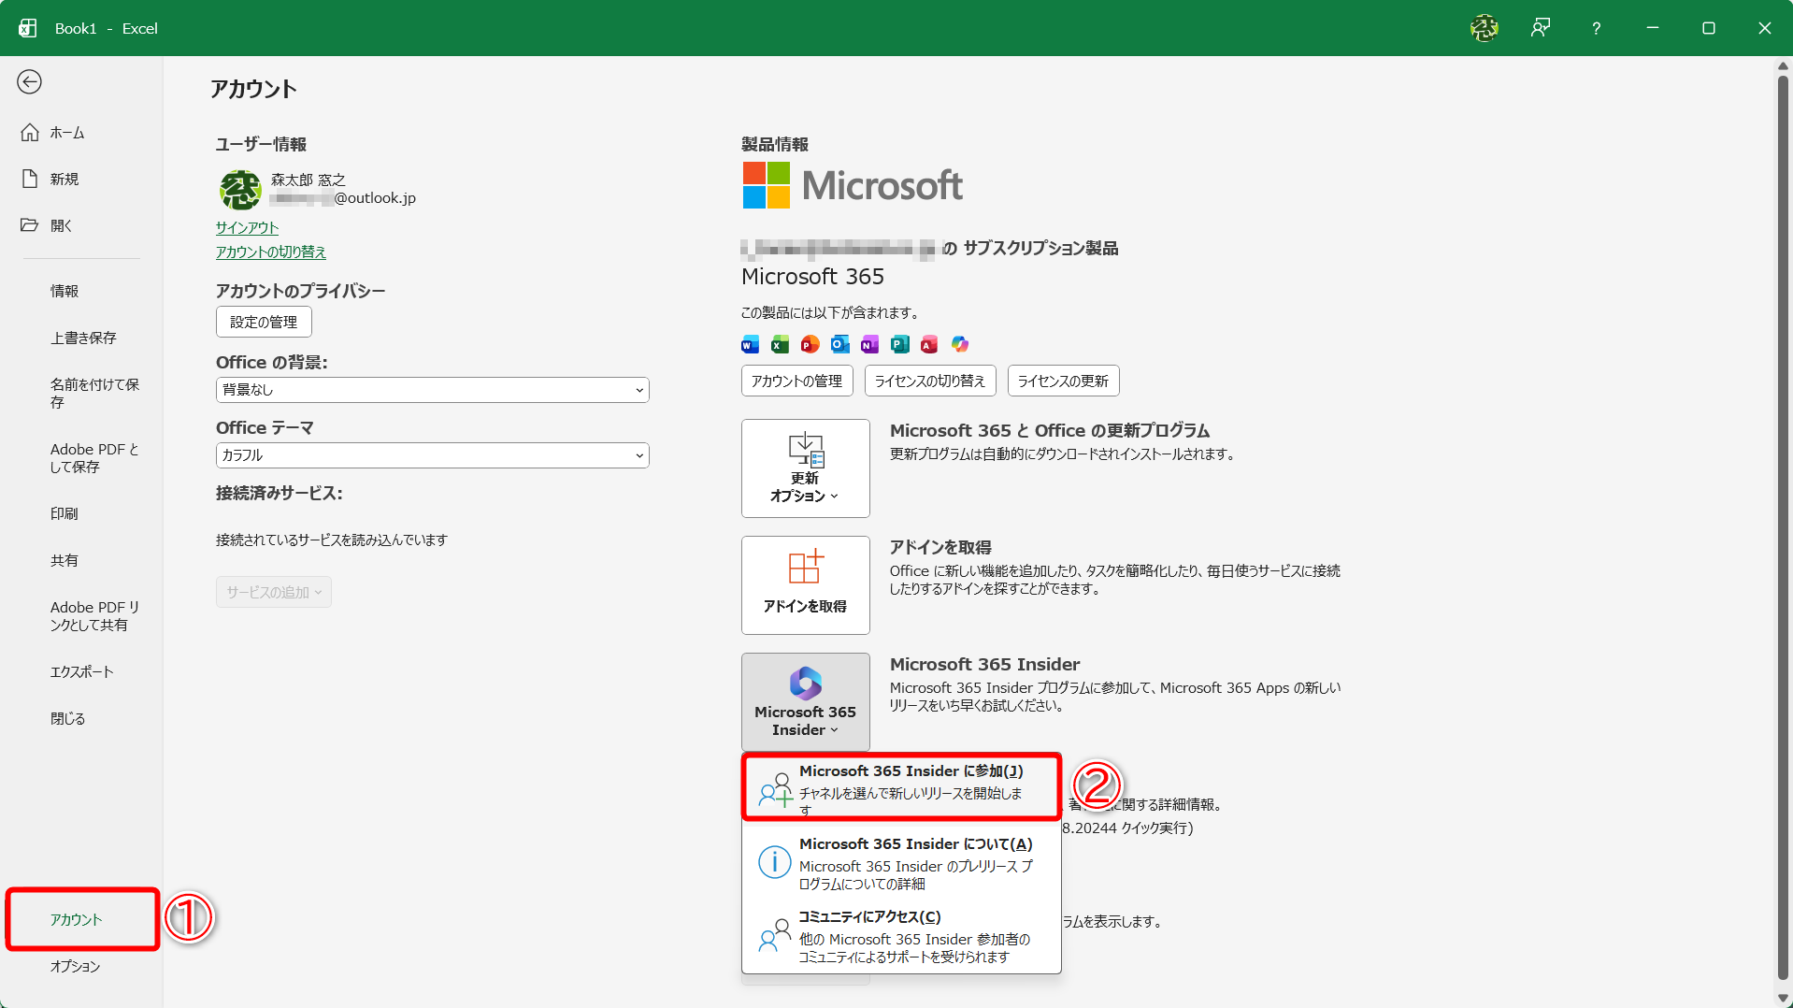Click the back arrow at top left

coord(29,82)
